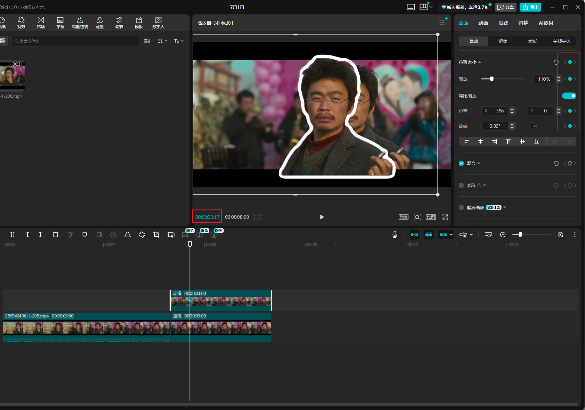
Task: Open the 滤镜 filters panel
Action: (100, 23)
